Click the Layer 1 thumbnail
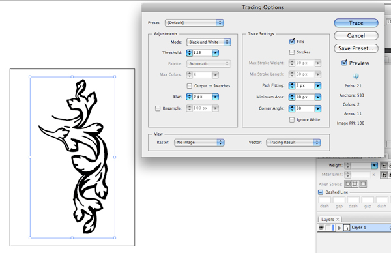391x253 pixels. (347, 228)
